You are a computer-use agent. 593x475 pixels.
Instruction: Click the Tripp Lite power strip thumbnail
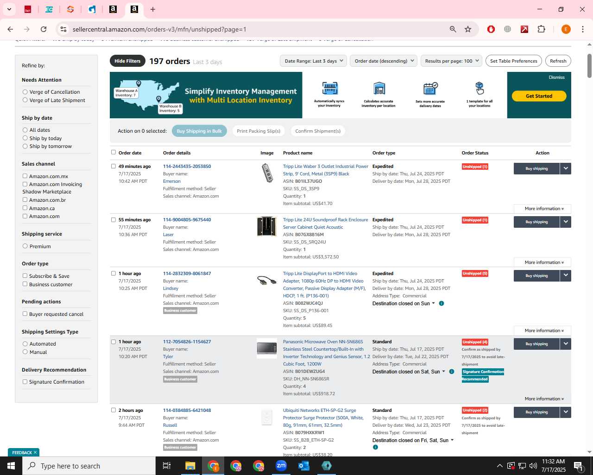coord(267,173)
